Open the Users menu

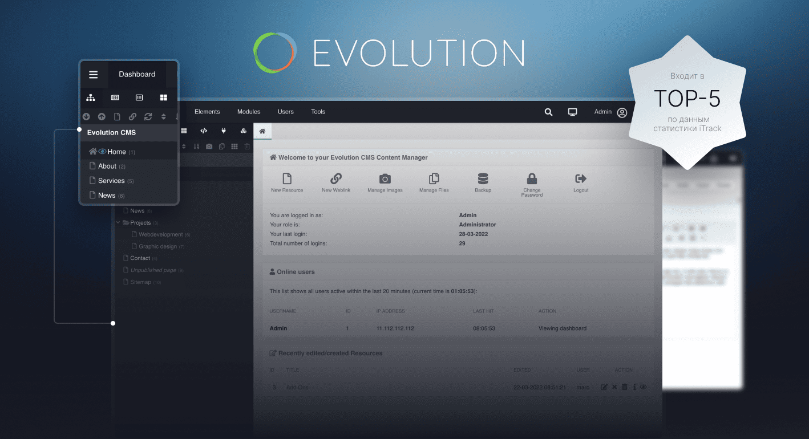pyautogui.click(x=286, y=112)
